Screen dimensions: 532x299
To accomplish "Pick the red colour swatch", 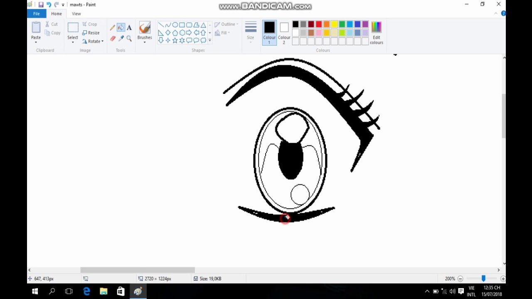I will [319, 25].
